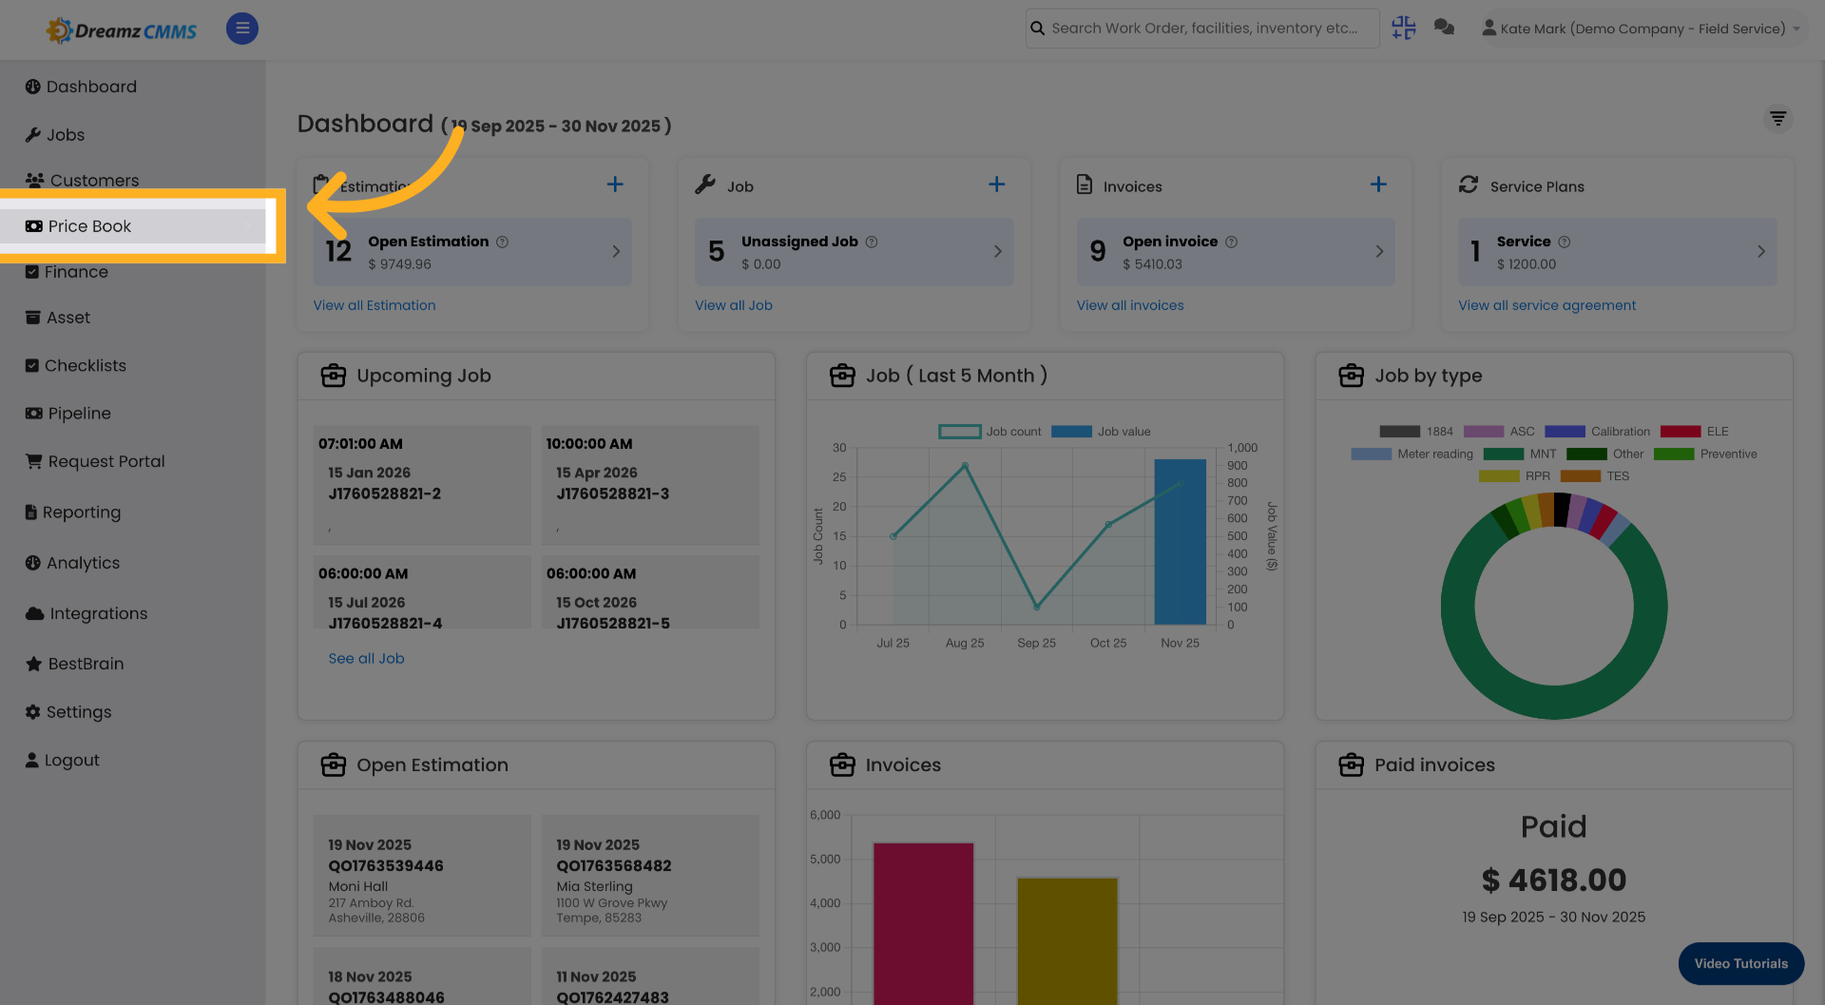Open Settings from the sidebar
The height and width of the screenshot is (1005, 1825).
click(68, 712)
